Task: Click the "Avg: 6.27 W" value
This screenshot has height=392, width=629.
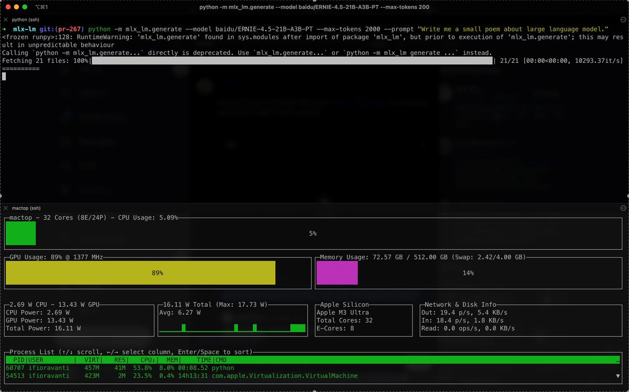Action: click(180, 312)
